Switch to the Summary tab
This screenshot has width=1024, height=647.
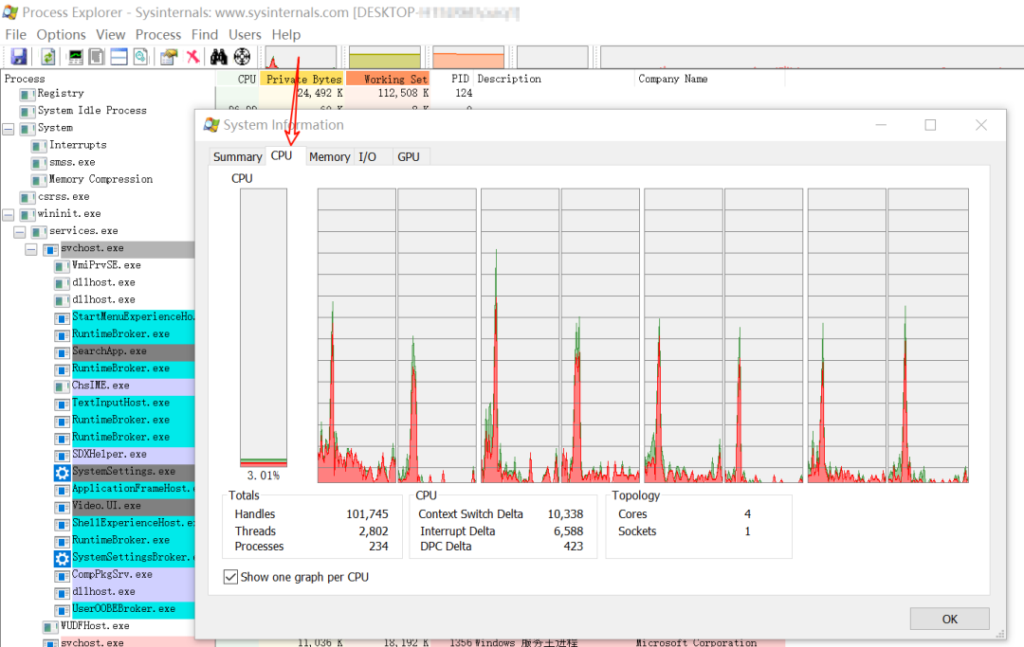pos(238,156)
